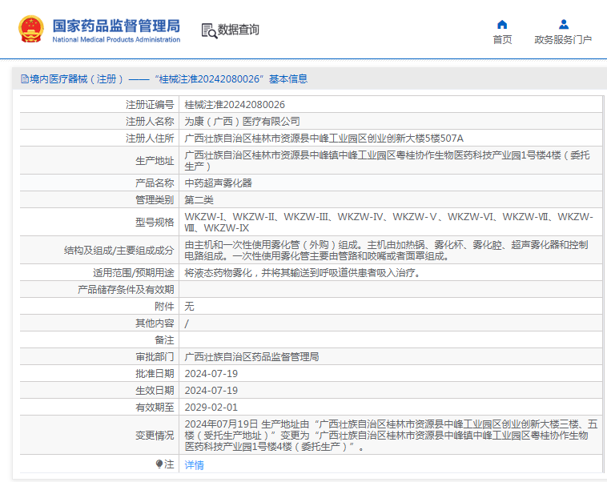The width and height of the screenshot is (607, 482).
Task: Click the national emblem logo
Action: 30,29
